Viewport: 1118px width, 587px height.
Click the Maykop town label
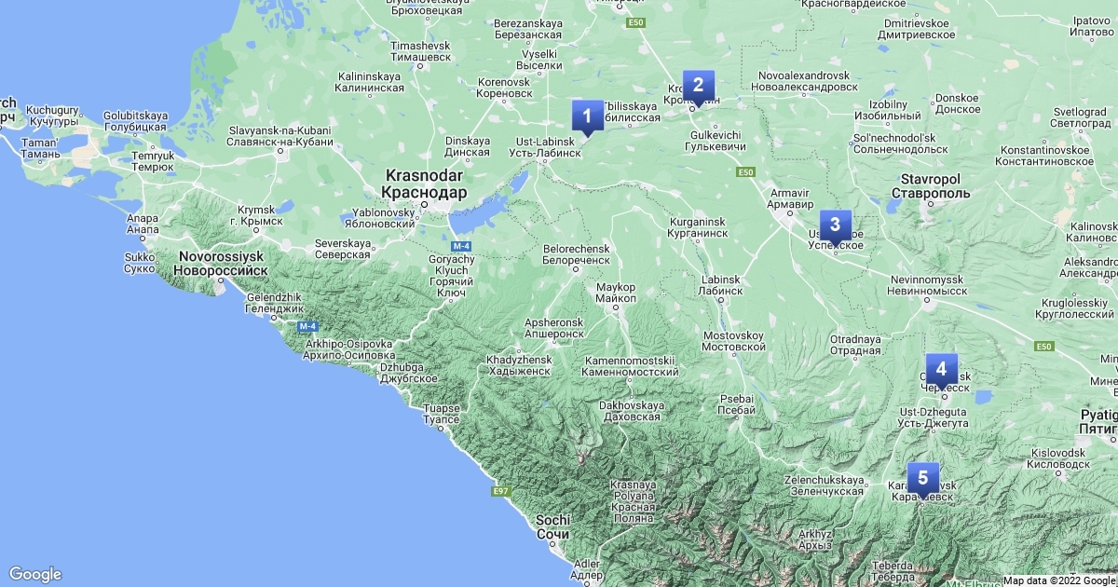pyautogui.click(x=615, y=292)
